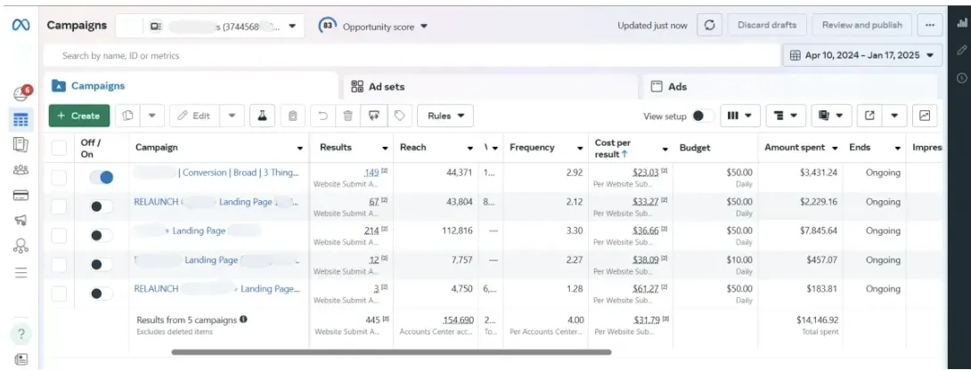Screen dimensions: 971x370
Task: Turn on the $457.07 spent campaign toggle
Action: 102,264
